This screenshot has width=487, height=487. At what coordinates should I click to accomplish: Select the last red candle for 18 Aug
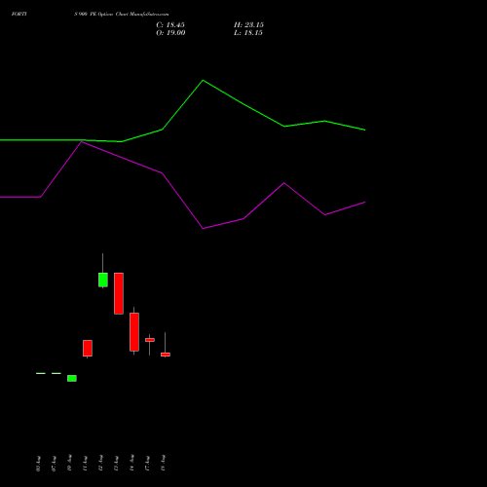click(x=166, y=355)
